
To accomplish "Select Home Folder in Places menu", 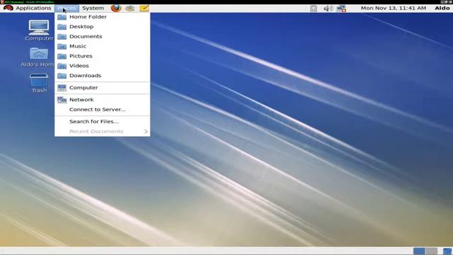I will click(x=102, y=17).
